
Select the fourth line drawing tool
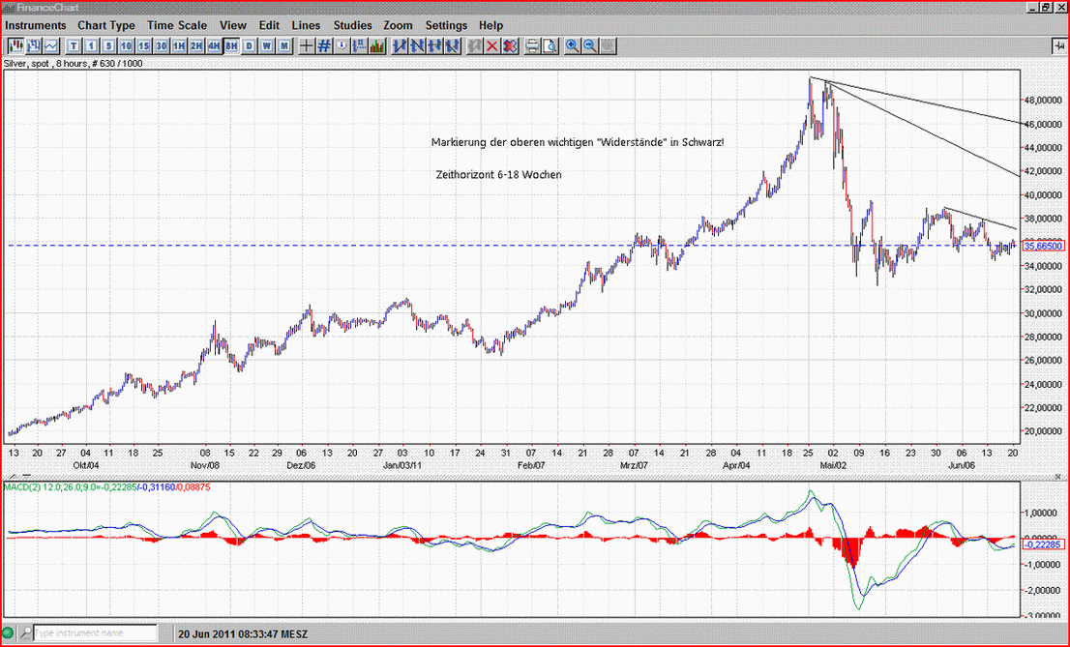pos(452,46)
